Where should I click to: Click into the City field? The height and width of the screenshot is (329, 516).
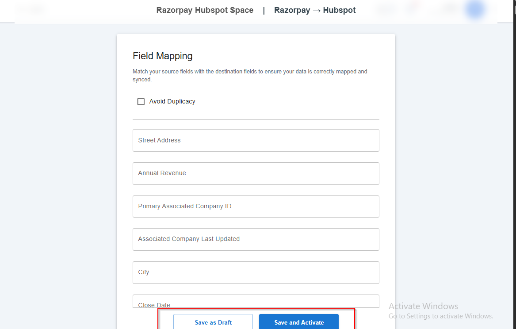(256, 272)
